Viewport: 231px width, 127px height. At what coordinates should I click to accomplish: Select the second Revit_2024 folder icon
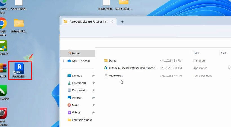coord(124,2)
